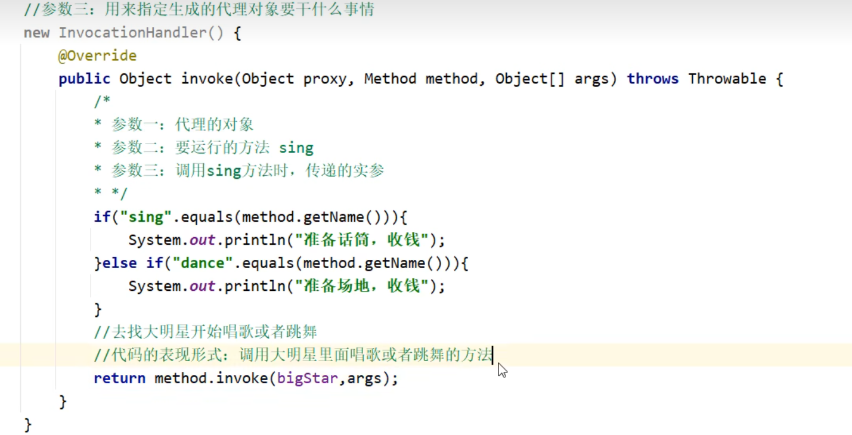The height and width of the screenshot is (435, 852).
Task: Click the top comment starting with 参数三：用来指定
Action: [x=199, y=10]
